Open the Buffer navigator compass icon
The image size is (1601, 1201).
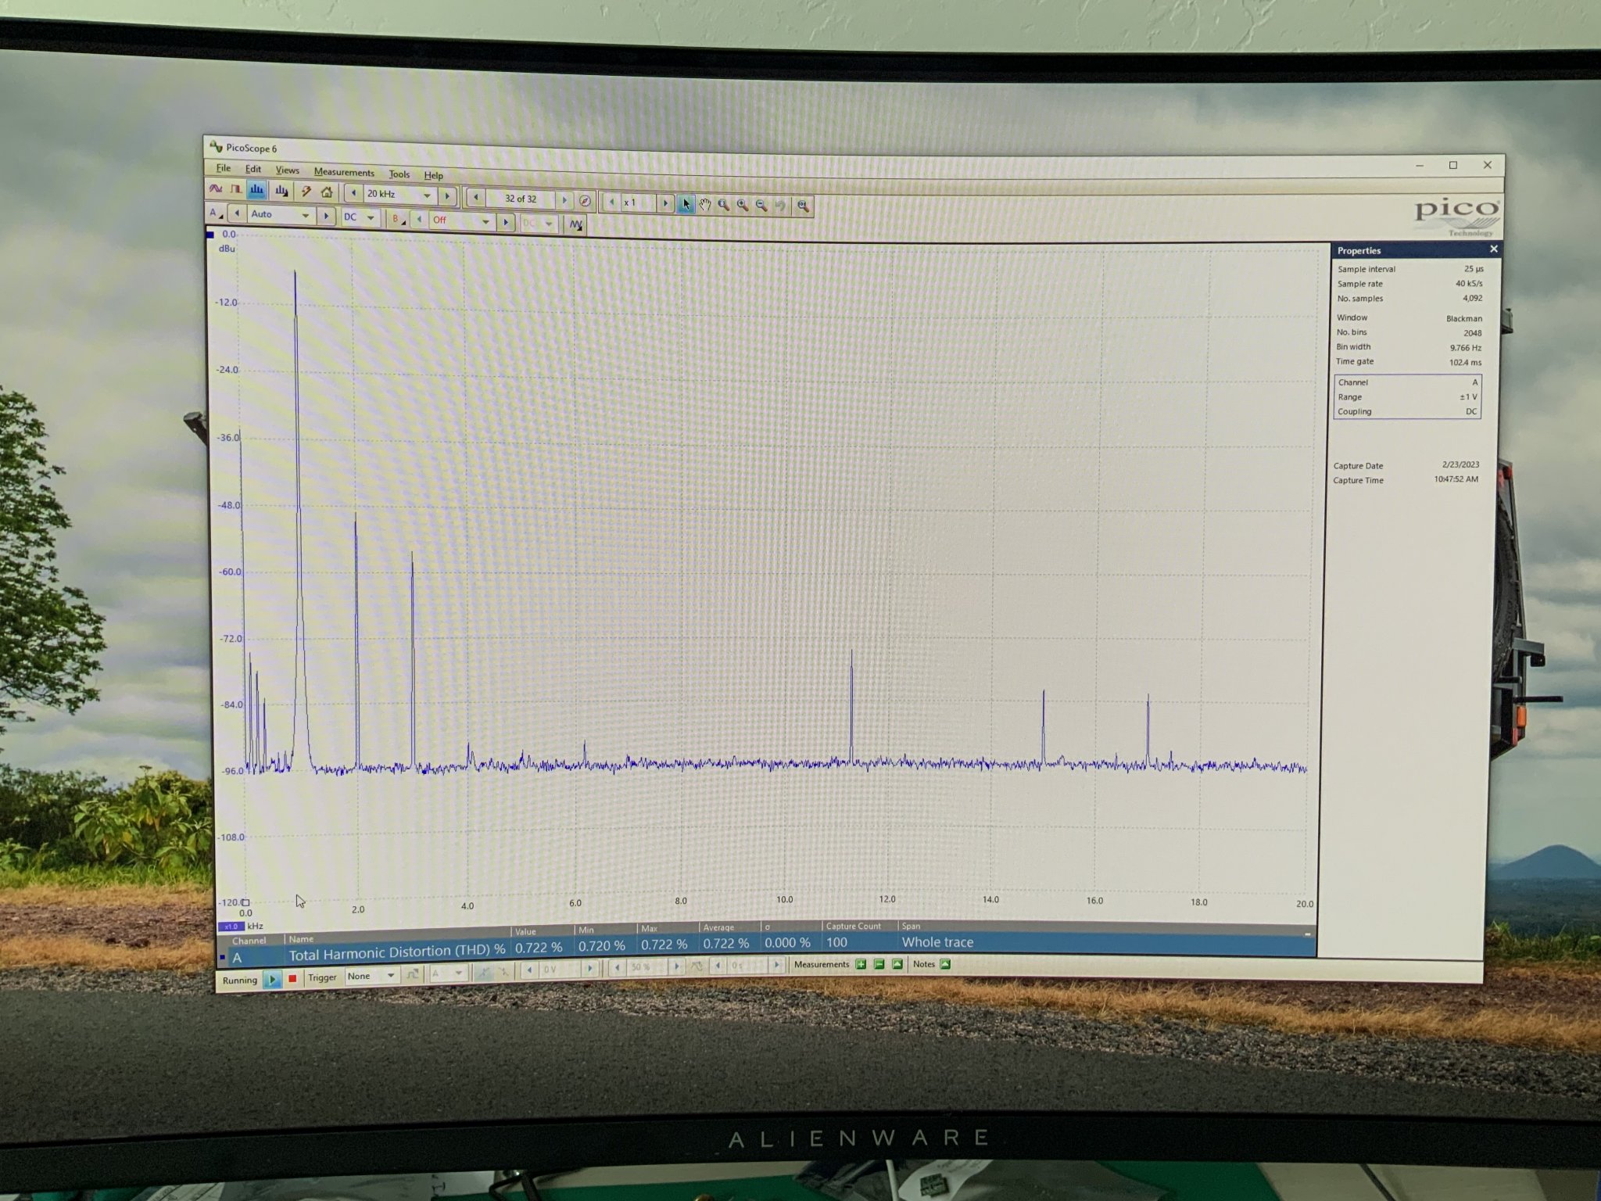(585, 201)
